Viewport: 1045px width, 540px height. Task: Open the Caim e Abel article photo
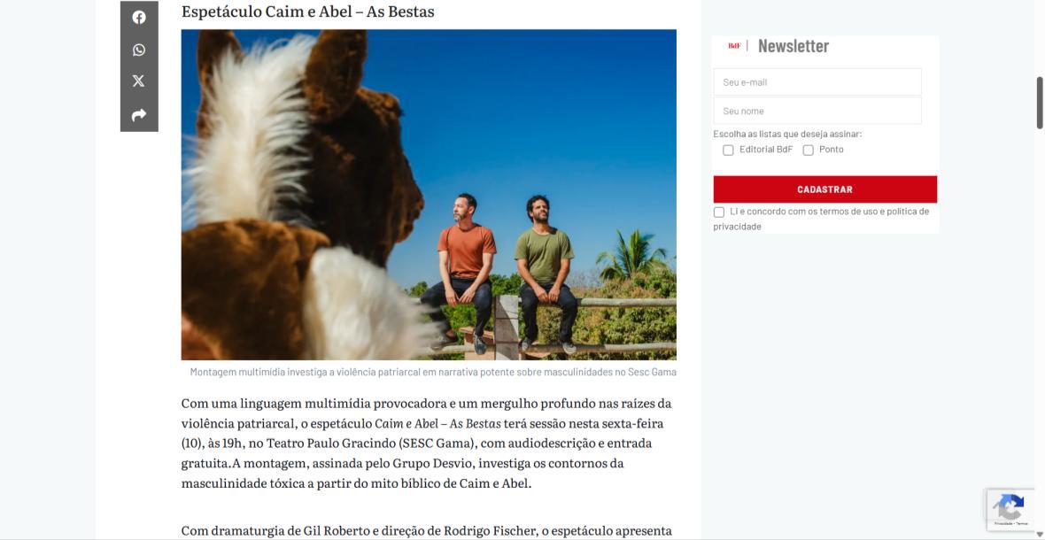pos(429,195)
